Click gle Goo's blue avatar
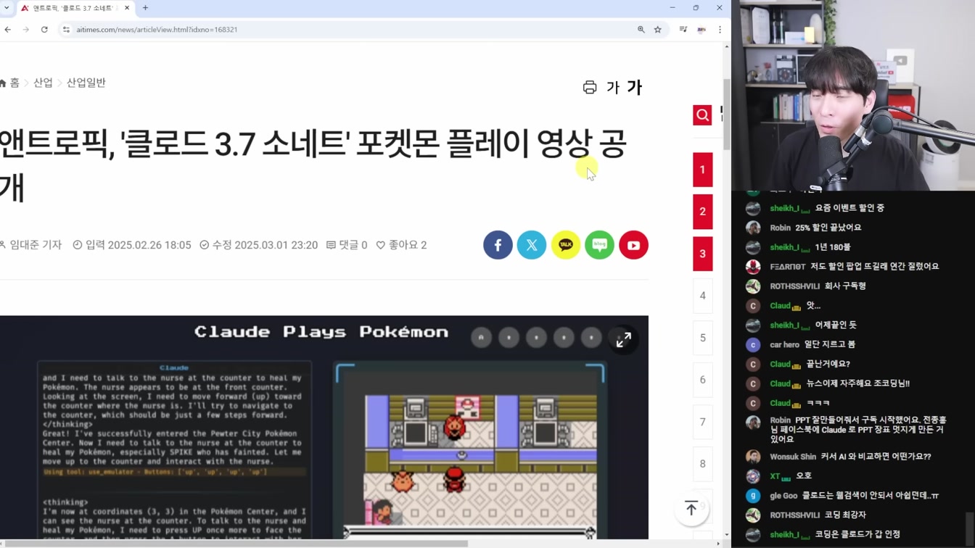The image size is (975, 548). coord(753,496)
